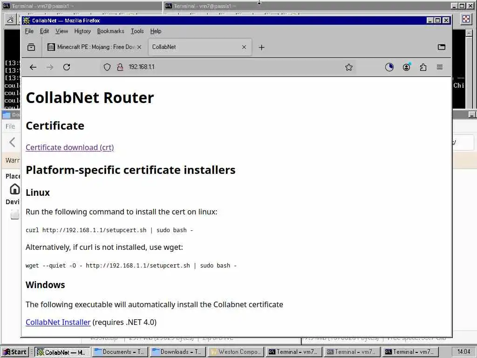Open the Edit menu
Viewport: 477px width, 358px height.
coord(44,31)
